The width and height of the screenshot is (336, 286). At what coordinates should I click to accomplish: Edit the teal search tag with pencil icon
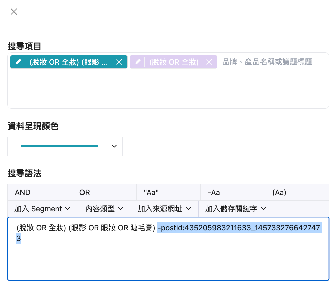[18, 62]
